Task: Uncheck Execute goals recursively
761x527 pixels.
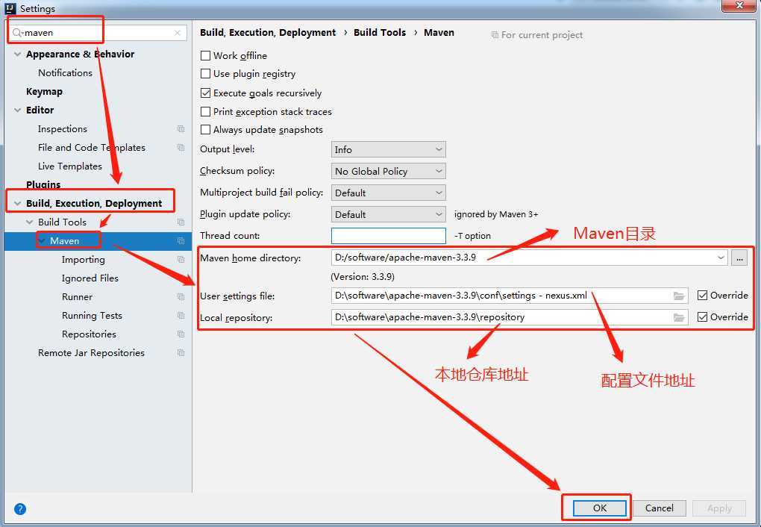Action: 205,93
